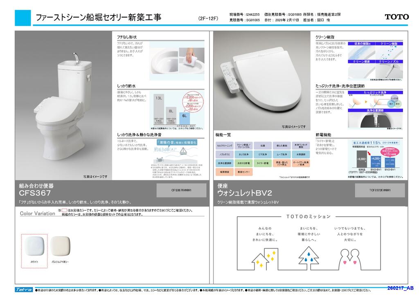Click the Color Variation label
Screen dimensions: 419x296
37,213
